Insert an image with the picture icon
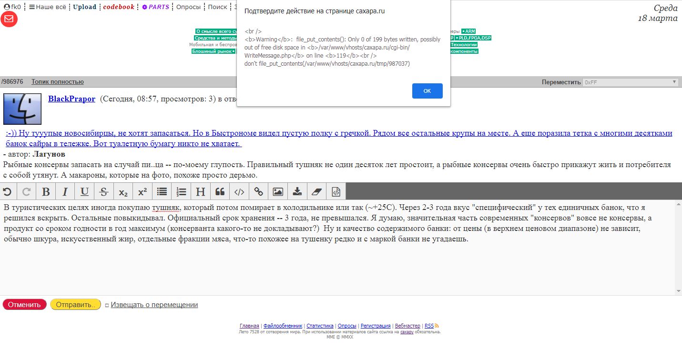The image size is (682, 359). pyautogui.click(x=278, y=191)
